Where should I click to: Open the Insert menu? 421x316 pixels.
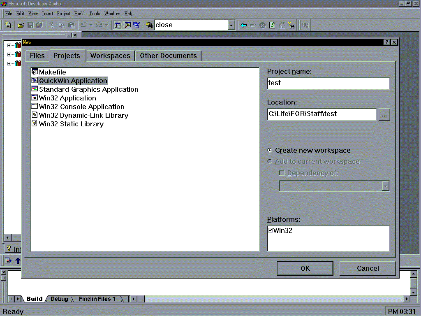(48, 14)
